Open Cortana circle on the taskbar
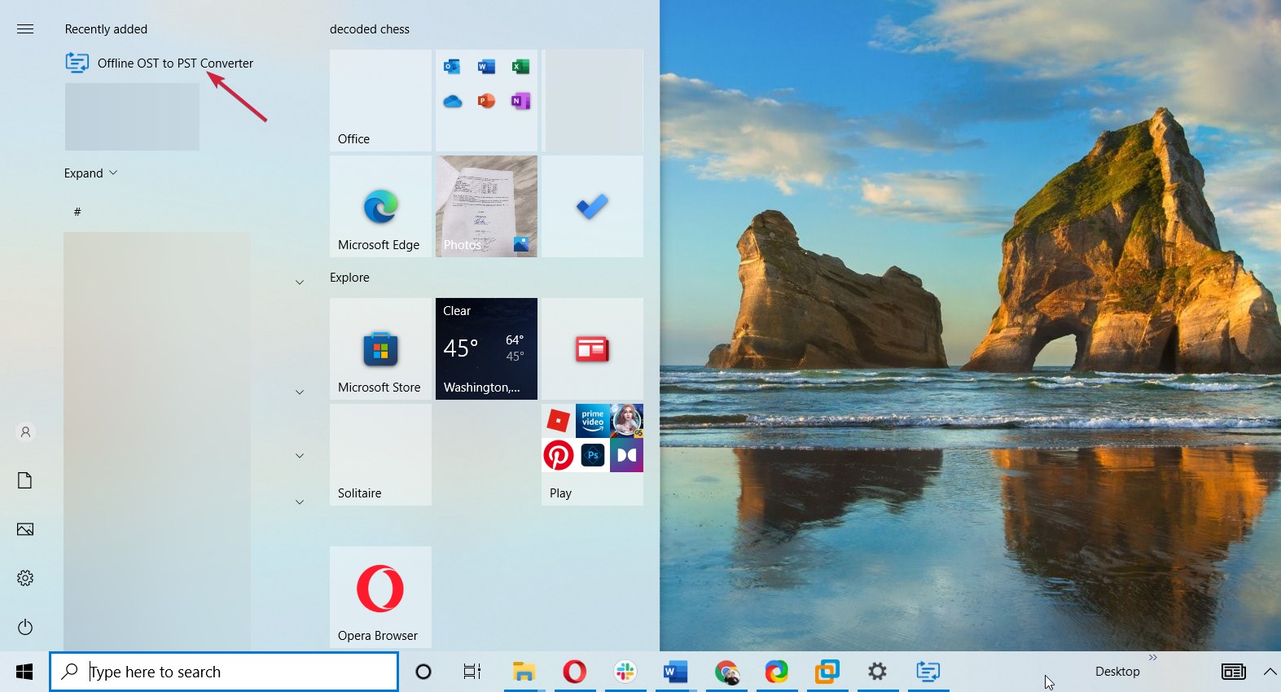Viewport: 1281px width, 692px height. pyautogui.click(x=423, y=672)
